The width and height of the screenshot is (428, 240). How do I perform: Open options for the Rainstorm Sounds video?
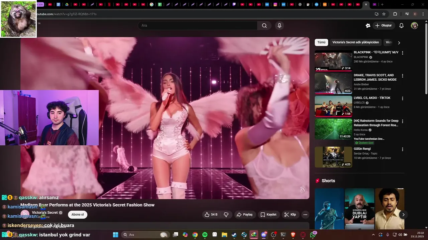pos(403,121)
